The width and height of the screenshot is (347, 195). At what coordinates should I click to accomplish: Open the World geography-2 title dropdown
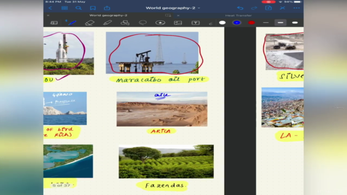173,8
